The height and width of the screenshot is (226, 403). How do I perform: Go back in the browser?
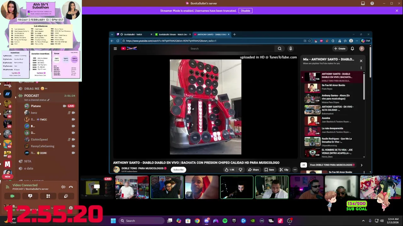pyautogui.click(x=112, y=41)
